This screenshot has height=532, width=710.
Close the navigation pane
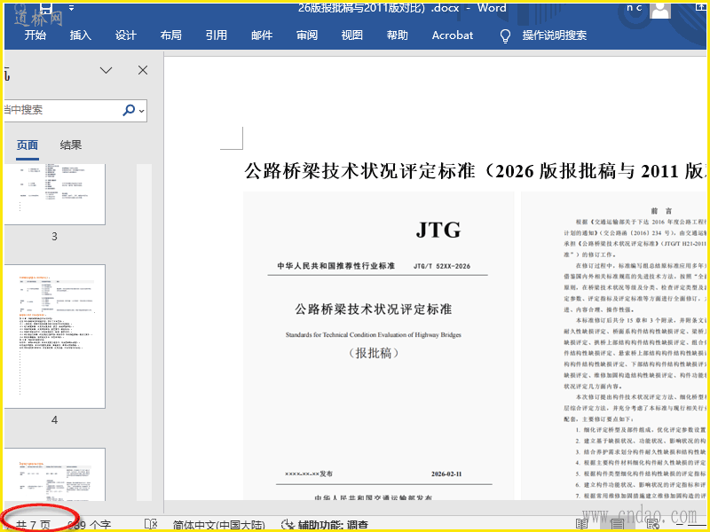143,70
